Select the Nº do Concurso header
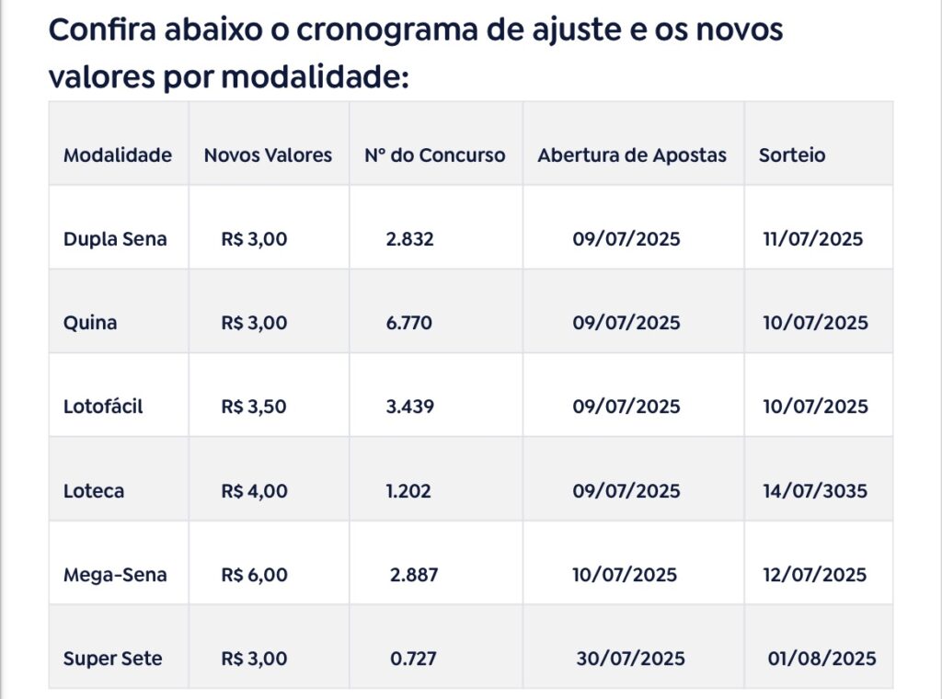 (x=435, y=155)
